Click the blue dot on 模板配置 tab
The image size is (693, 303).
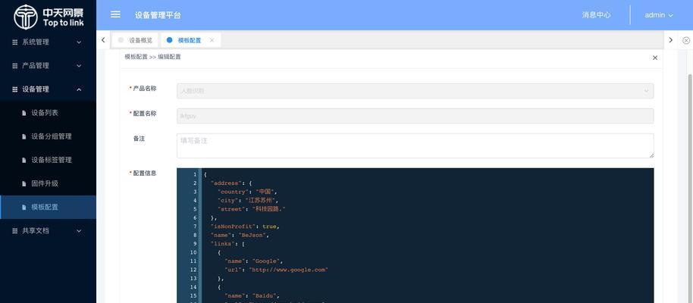click(x=170, y=39)
